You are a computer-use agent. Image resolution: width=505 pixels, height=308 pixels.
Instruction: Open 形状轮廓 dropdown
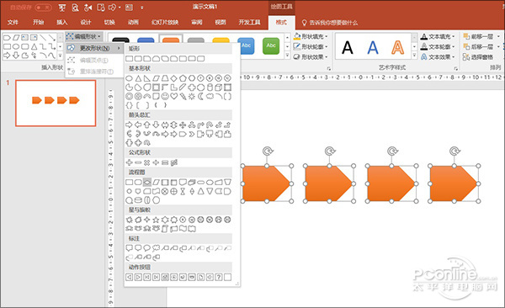click(311, 47)
